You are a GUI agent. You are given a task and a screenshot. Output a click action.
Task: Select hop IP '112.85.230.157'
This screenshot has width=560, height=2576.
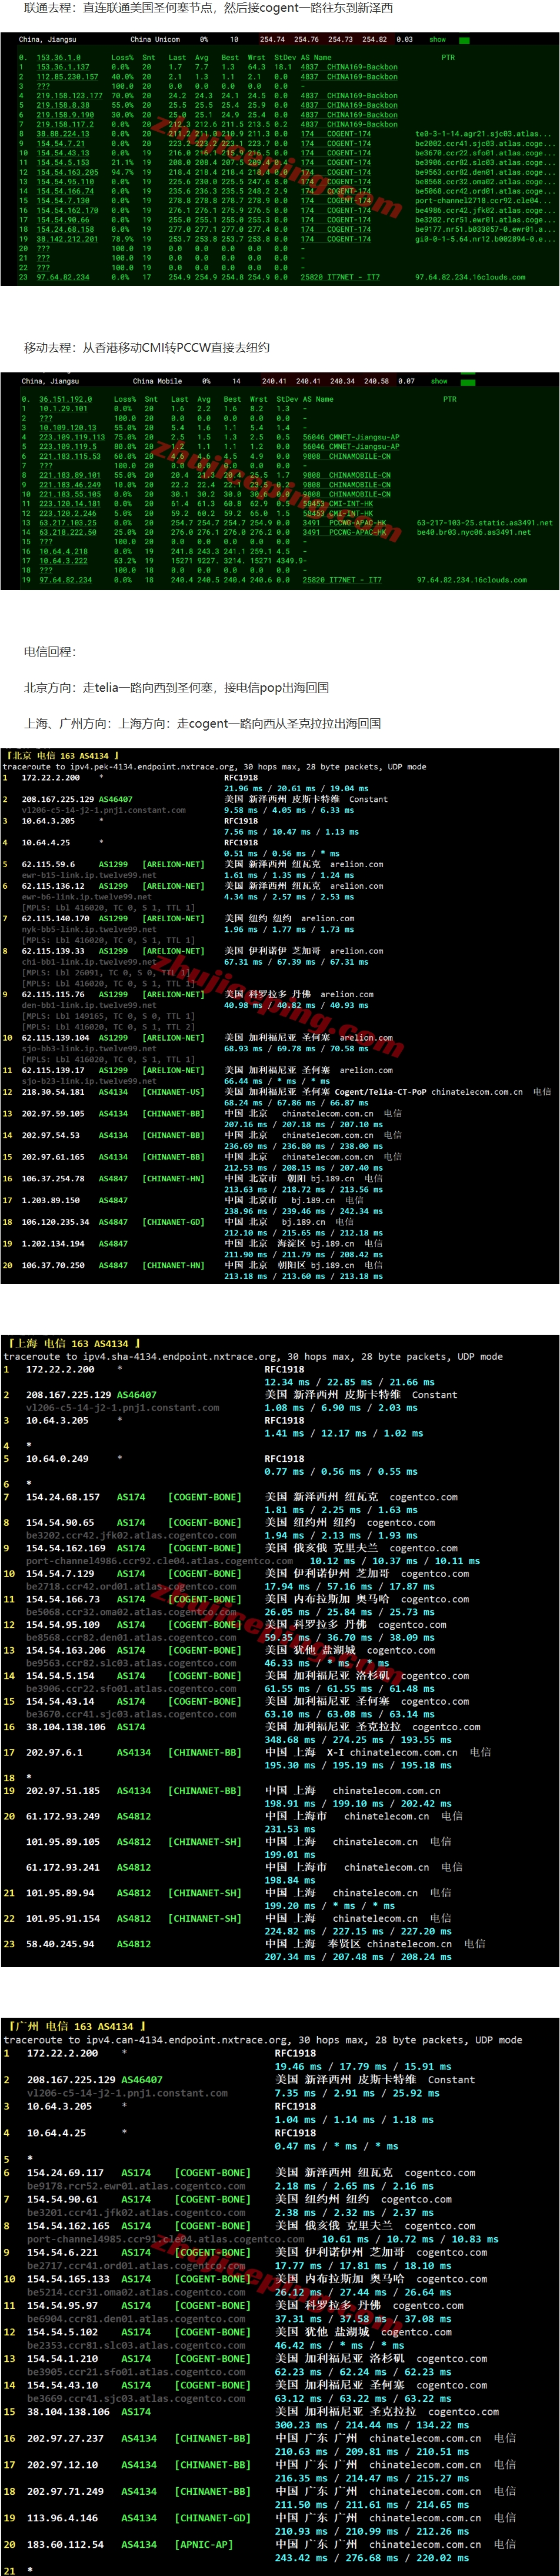click(67, 76)
